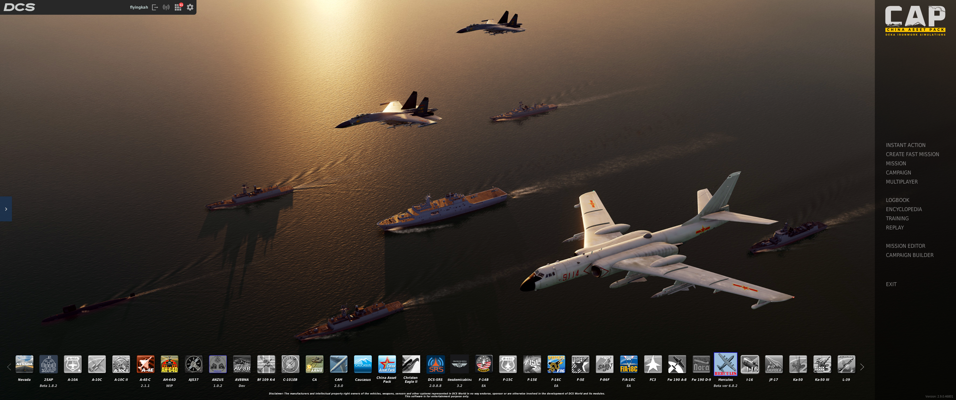
Task: Select the ANZUS module icon
Action: (x=218, y=364)
